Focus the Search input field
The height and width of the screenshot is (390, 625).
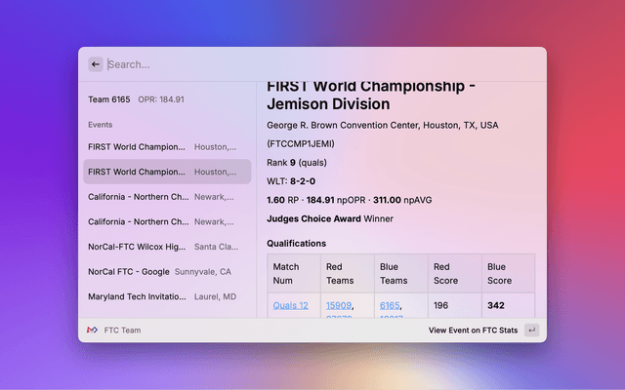pos(312,64)
